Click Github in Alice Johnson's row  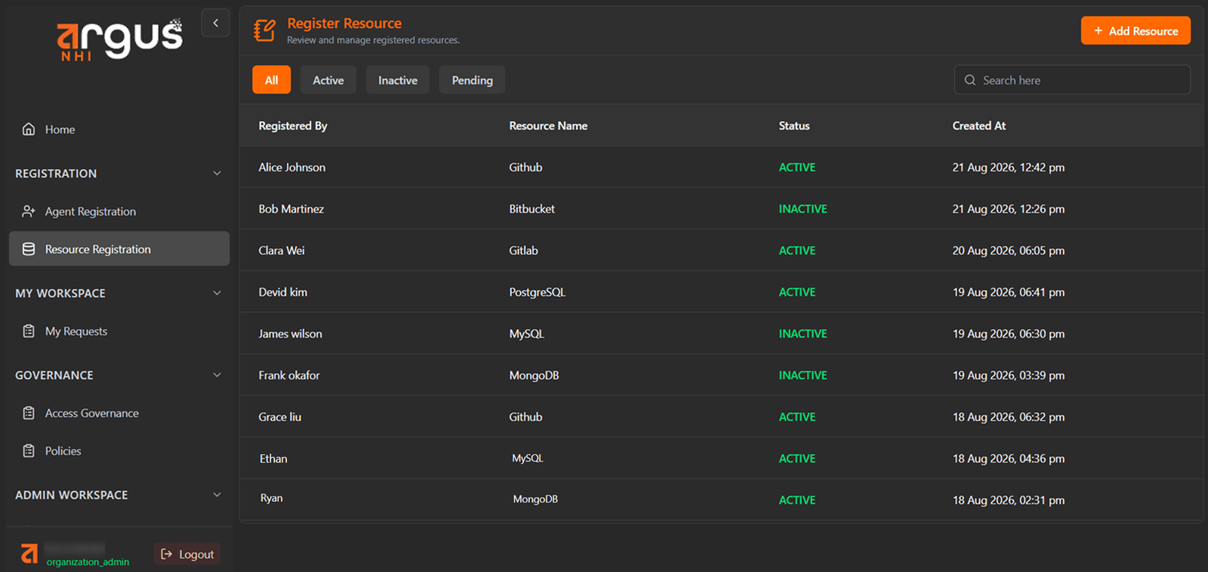tap(525, 168)
